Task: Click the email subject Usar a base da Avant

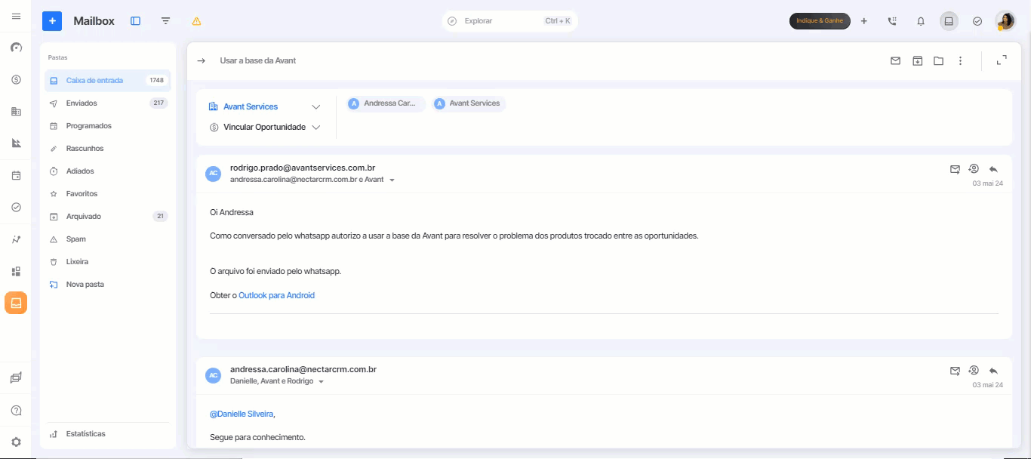Action: point(258,60)
